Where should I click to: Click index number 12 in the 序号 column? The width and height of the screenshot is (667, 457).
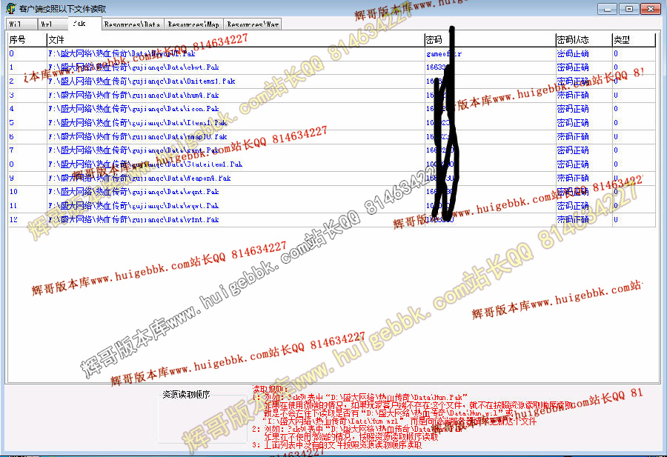point(13,219)
